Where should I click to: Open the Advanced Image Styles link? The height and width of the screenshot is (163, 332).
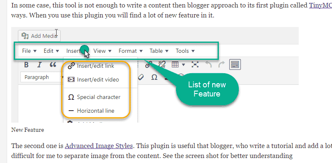coord(99,146)
